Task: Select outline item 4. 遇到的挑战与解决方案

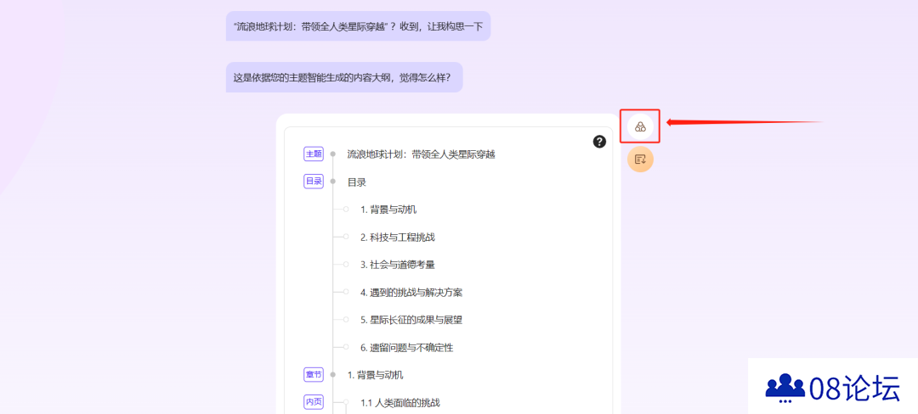Action: click(x=411, y=293)
